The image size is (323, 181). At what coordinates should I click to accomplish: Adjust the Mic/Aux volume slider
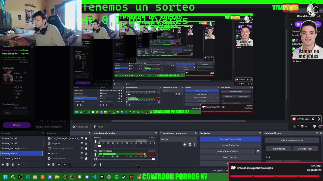pyautogui.click(x=99, y=146)
